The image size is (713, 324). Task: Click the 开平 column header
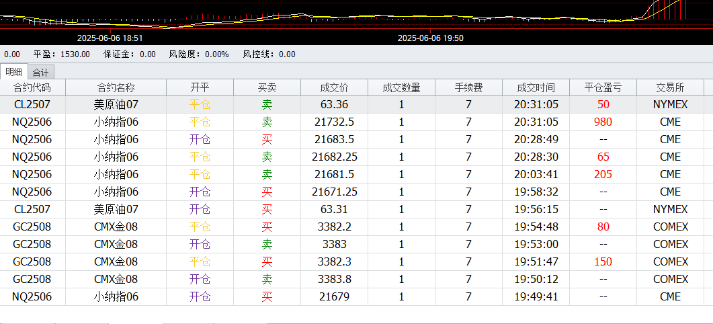200,87
